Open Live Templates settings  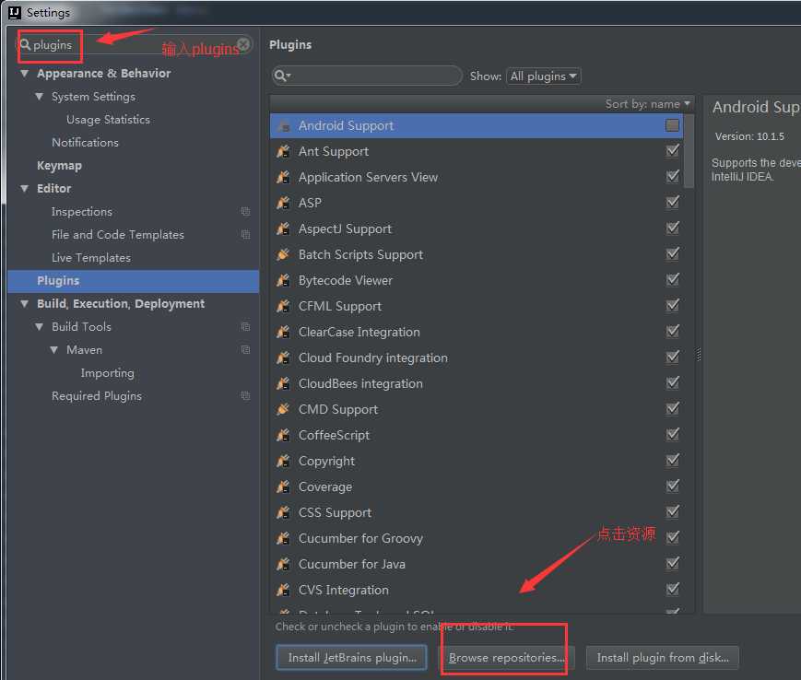[x=91, y=258]
